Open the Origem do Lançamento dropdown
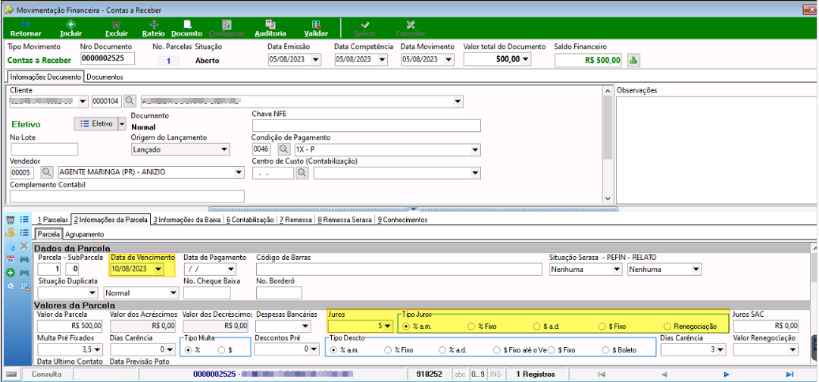This screenshot has width=819, height=382. [x=224, y=149]
